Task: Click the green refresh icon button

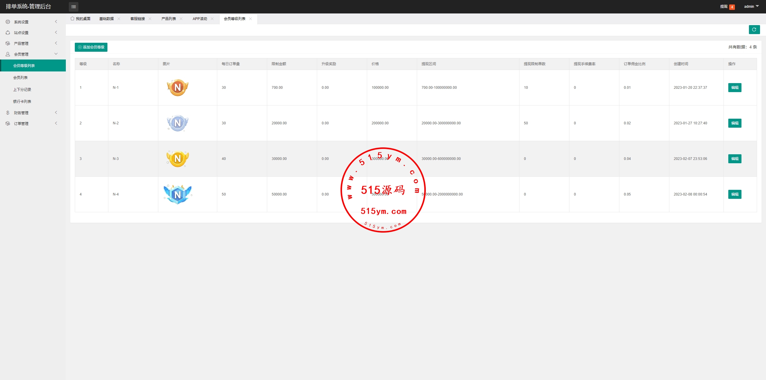Action: coord(754,30)
